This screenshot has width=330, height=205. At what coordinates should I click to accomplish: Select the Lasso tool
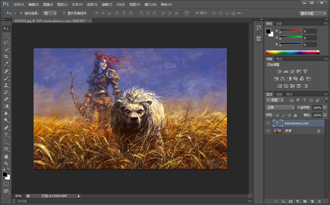pos(6,43)
